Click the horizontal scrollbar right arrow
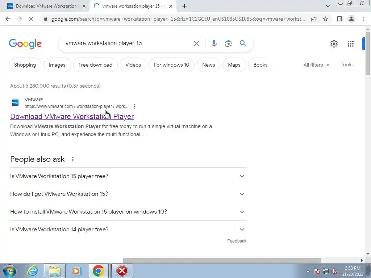Screen dimensions: 371x278 point(362,260)
